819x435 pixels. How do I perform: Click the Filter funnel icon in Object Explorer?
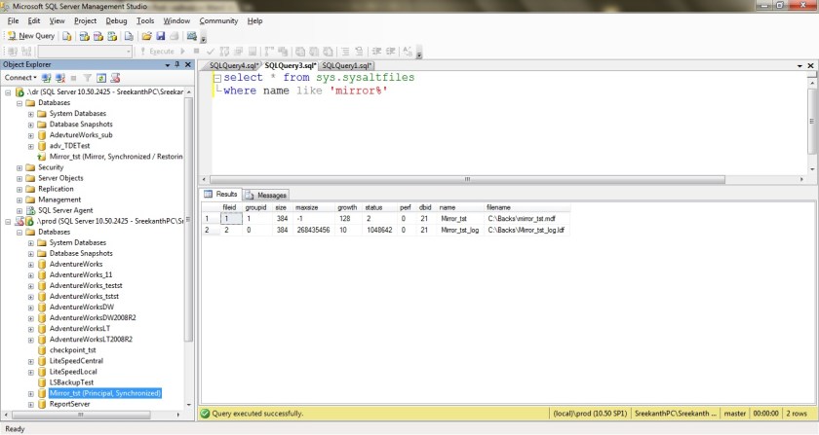86,77
